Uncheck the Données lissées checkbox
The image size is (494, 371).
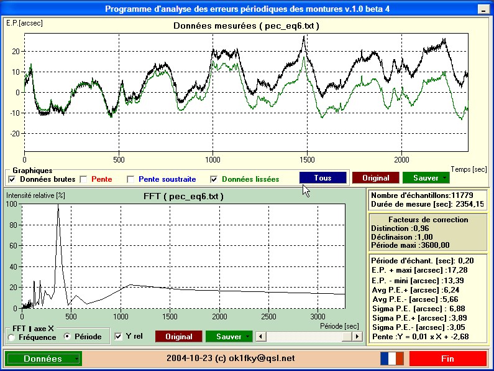tap(214, 179)
